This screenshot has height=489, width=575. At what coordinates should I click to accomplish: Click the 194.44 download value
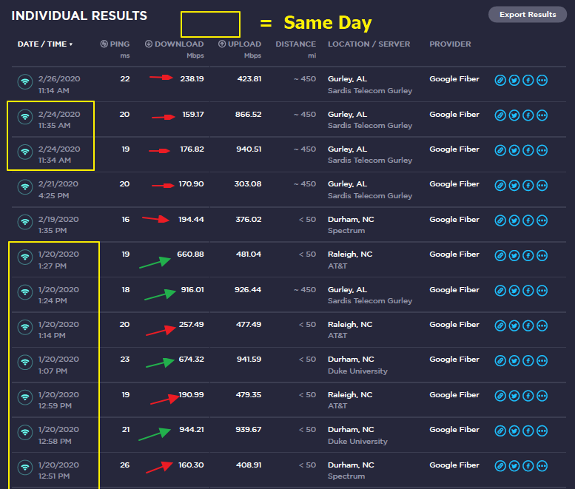pyautogui.click(x=191, y=220)
